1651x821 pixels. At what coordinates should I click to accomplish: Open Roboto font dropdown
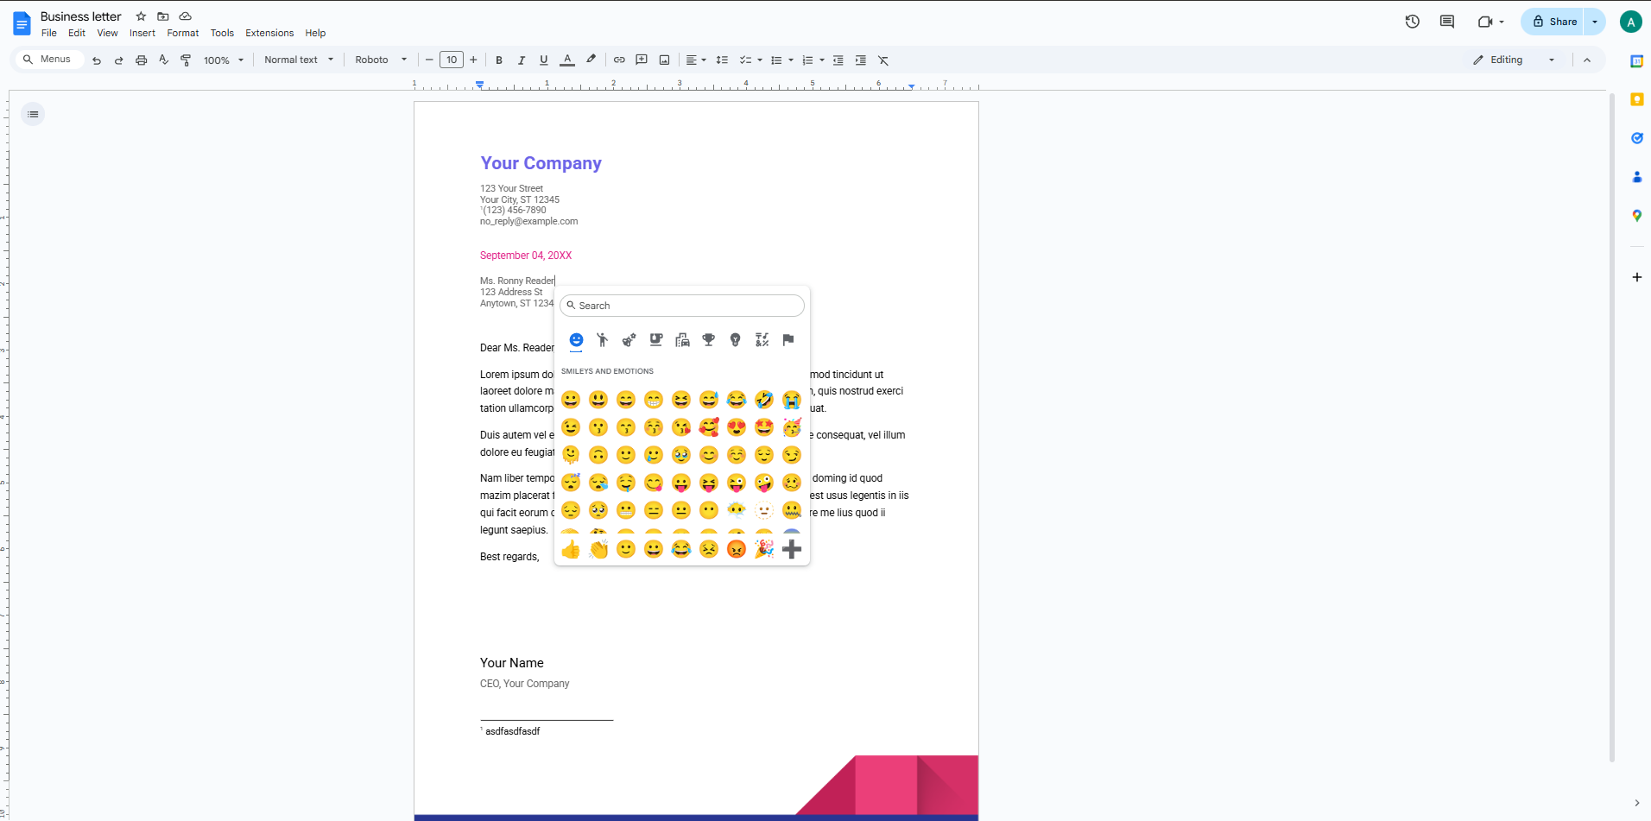pos(381,60)
